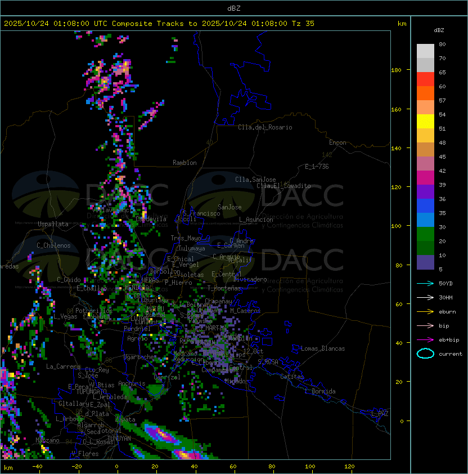This screenshot has height=474, width=468.
Task: Click the cyan 'current' ellipse symbol
Action: click(x=425, y=354)
